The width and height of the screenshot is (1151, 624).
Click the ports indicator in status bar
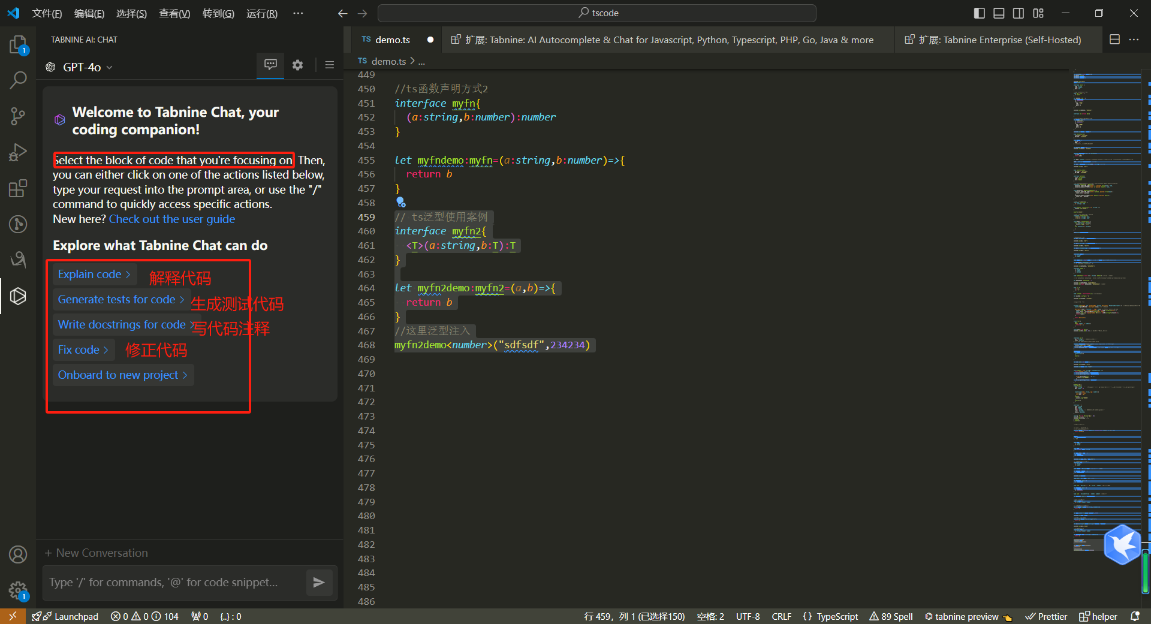200,616
